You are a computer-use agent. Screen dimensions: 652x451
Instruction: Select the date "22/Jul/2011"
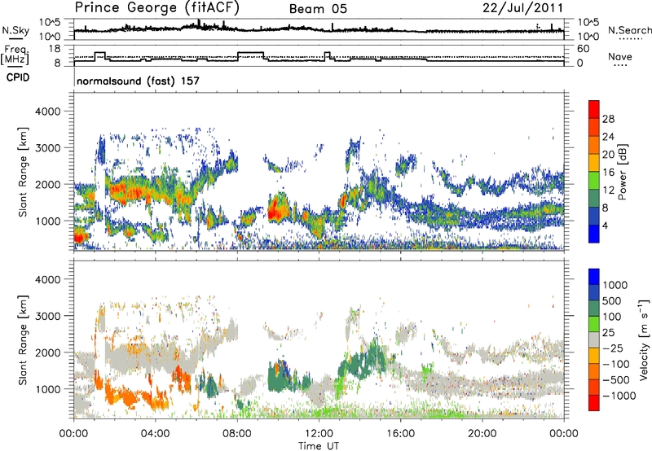pyautogui.click(x=522, y=8)
